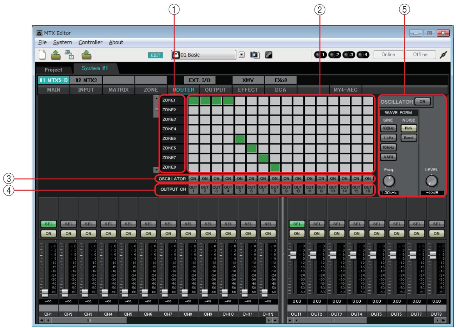Screen dimensions: 456x328
Task: Select the 02 MTX3 device tab
Action: pyautogui.click(x=86, y=80)
